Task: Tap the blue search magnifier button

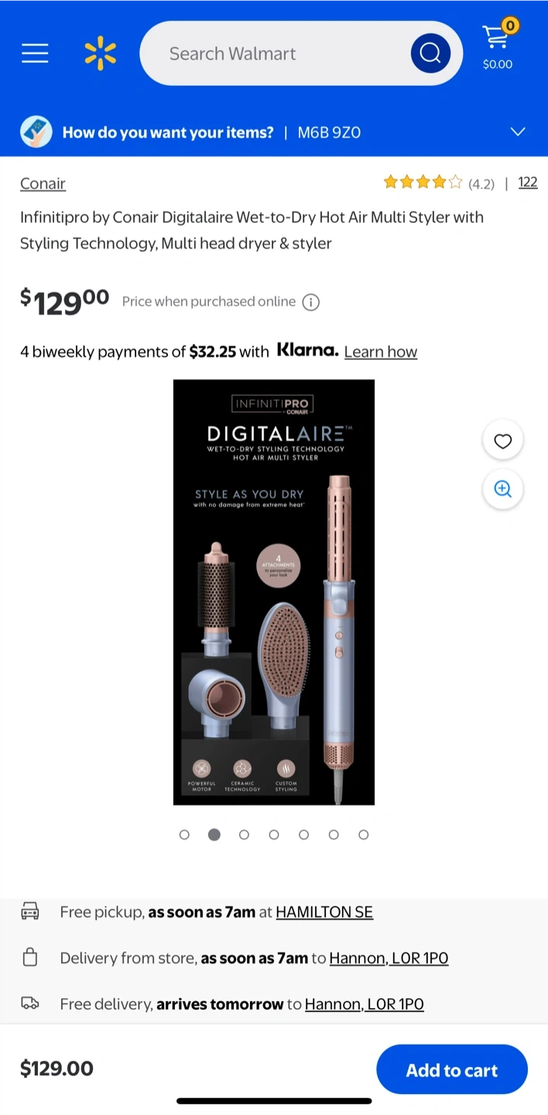Action: pyautogui.click(x=430, y=53)
